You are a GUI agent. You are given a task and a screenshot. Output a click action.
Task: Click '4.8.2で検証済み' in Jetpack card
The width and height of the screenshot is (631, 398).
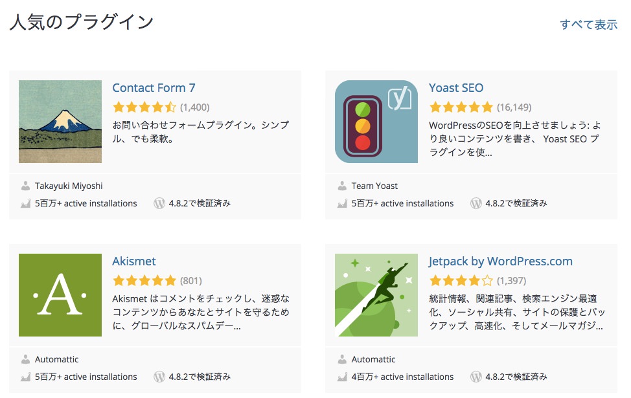click(516, 377)
